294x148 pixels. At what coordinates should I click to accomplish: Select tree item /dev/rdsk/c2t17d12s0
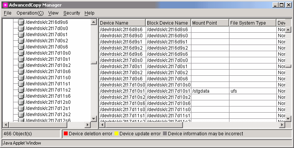[48, 102]
